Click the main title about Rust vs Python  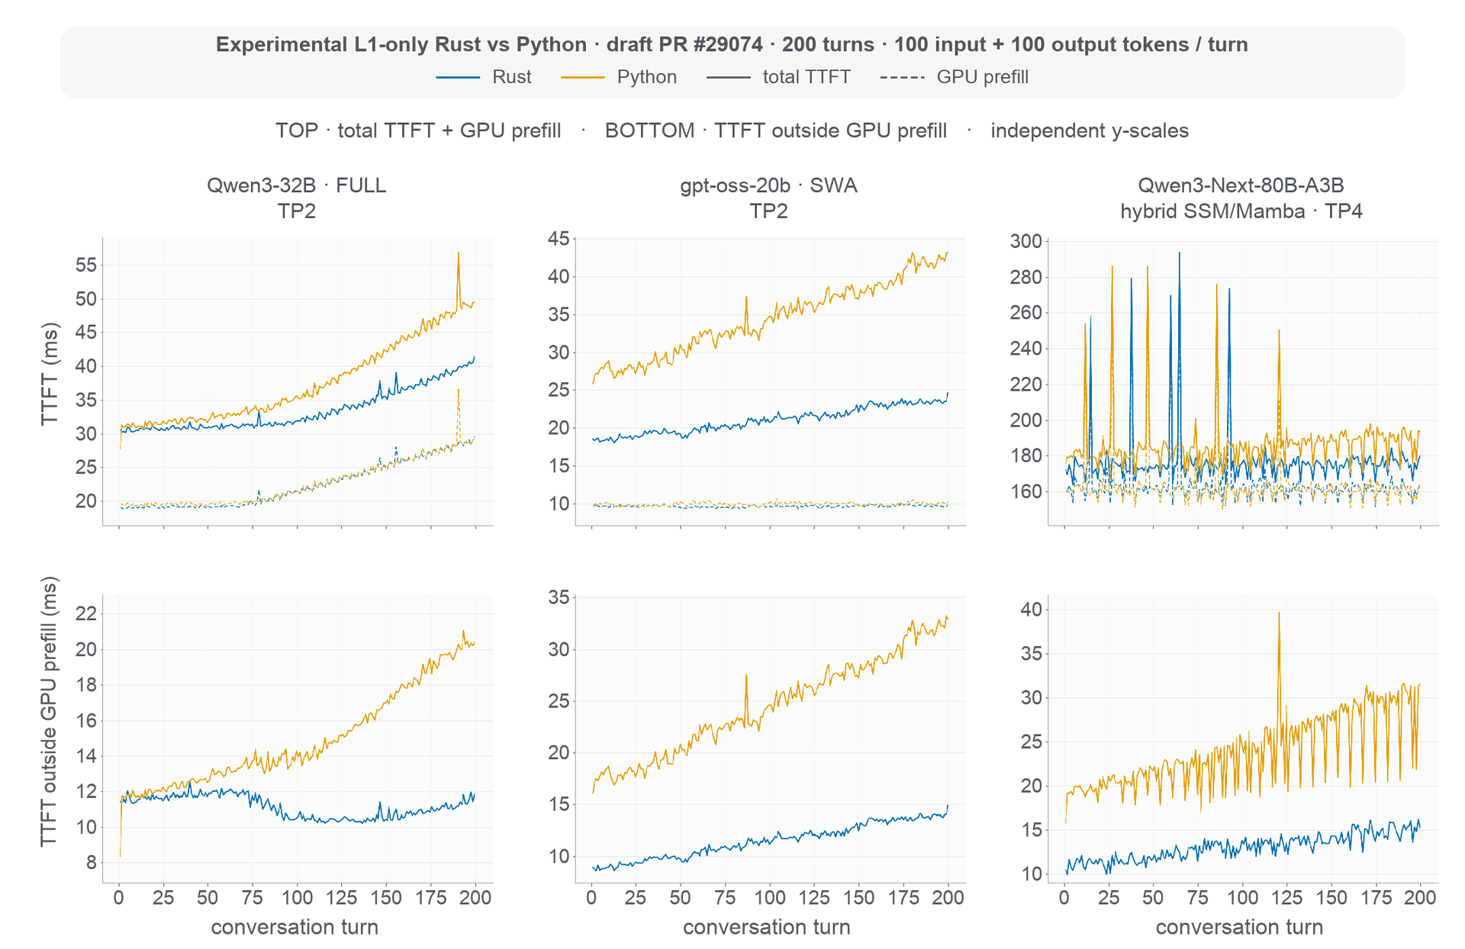[732, 44]
